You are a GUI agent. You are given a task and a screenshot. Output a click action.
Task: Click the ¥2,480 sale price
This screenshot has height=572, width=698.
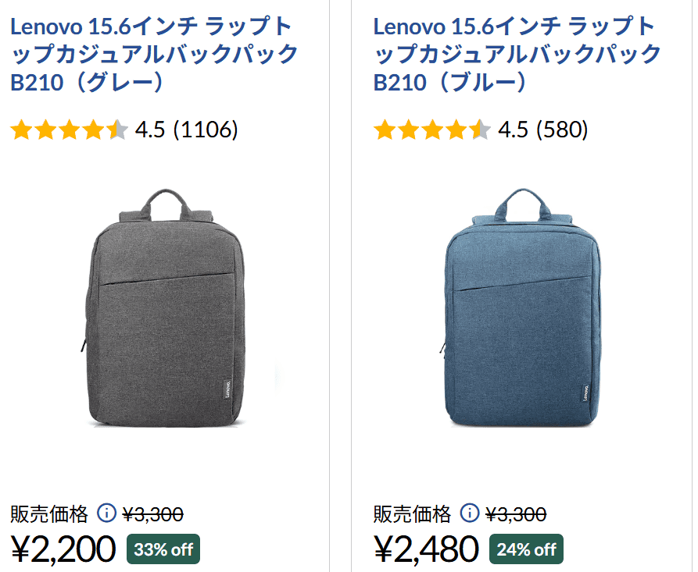pos(427,549)
